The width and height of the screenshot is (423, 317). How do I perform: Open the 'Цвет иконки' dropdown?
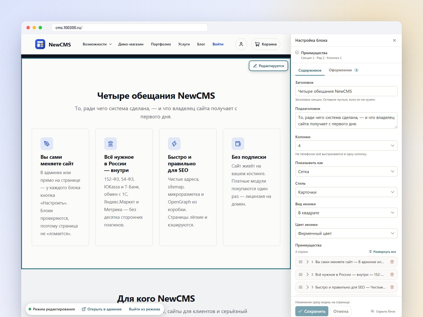tap(346, 233)
